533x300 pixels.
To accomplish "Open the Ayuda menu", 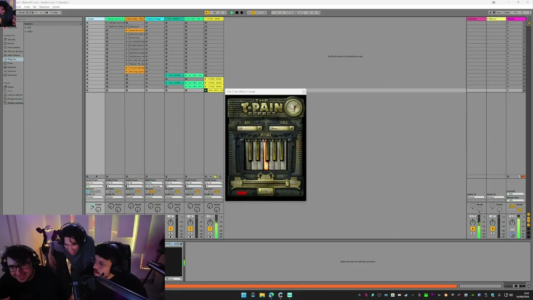I will pyautogui.click(x=56, y=7).
